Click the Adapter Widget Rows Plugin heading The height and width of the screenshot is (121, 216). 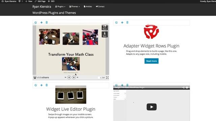tap(152, 46)
